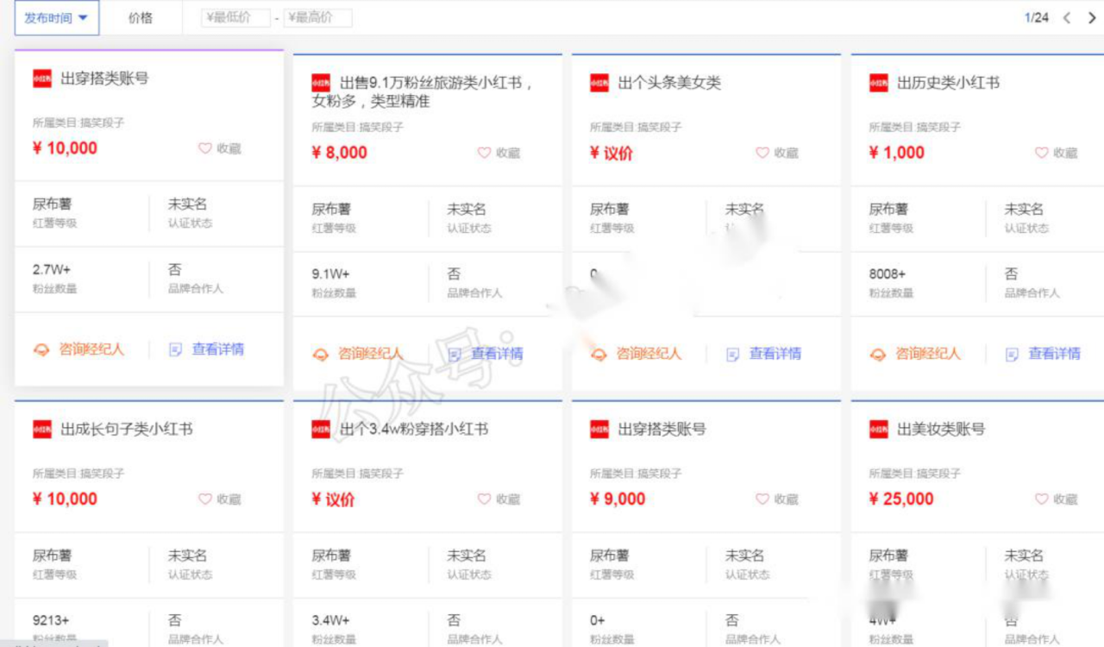Click Xiaohongshu logo on 出美妆类账号 card
Screen dimensions: 1104x647
point(879,429)
